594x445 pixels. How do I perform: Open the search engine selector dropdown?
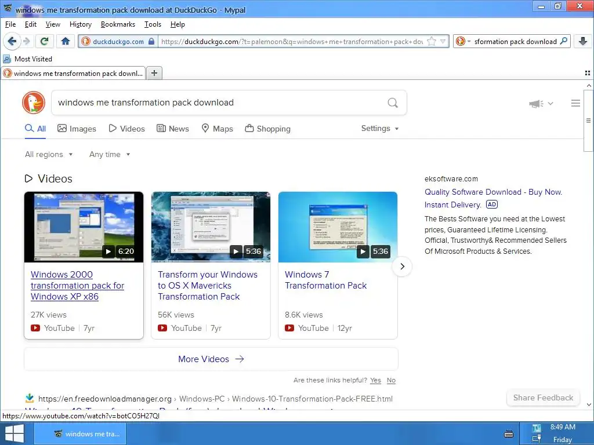coord(463,41)
